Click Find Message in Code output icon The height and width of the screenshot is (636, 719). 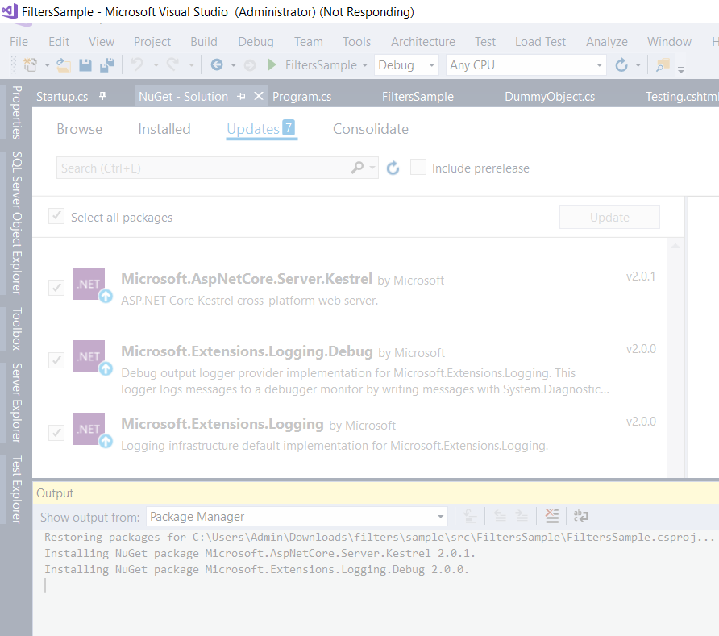point(470,517)
